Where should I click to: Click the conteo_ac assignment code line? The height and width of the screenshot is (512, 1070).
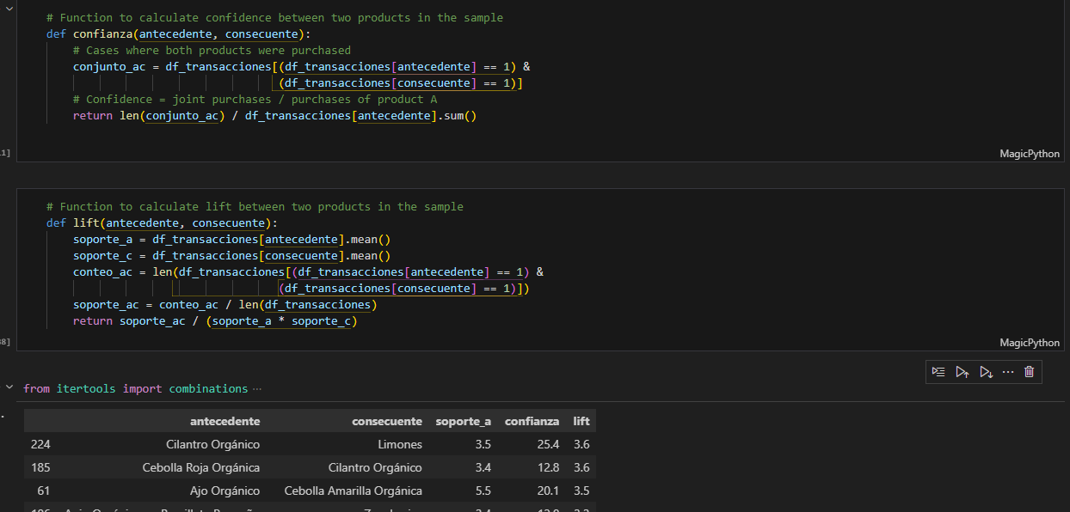[x=308, y=272]
